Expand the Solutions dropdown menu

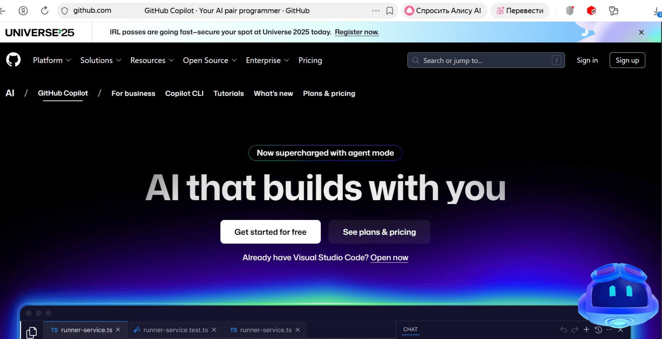point(101,60)
